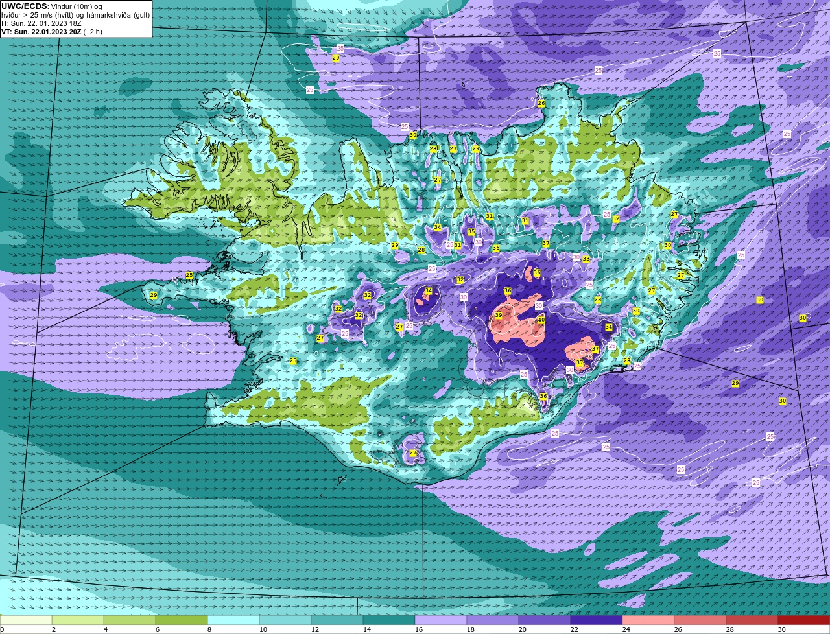Select the yellow gust value 35
Viewport: 830px width, 634px height.
[471, 232]
